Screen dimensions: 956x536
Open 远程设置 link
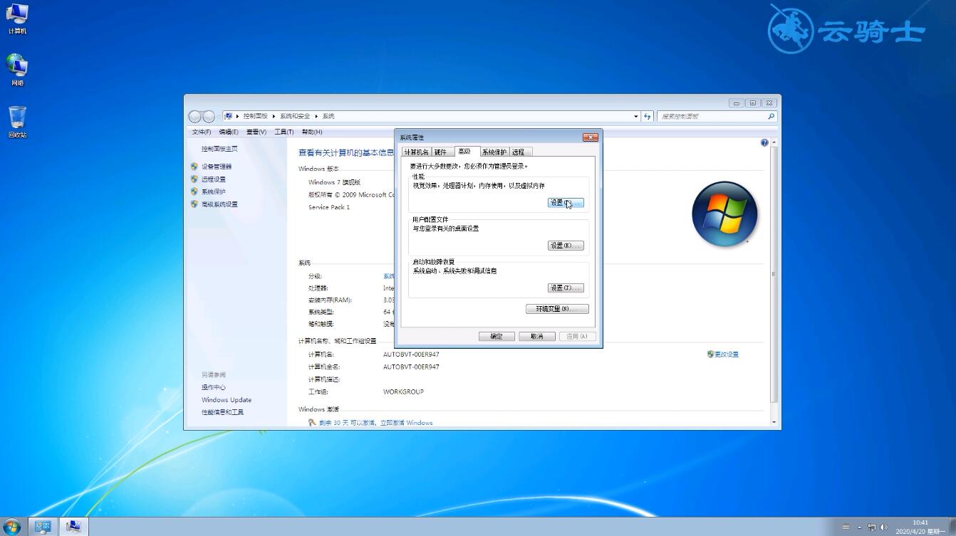tap(214, 179)
